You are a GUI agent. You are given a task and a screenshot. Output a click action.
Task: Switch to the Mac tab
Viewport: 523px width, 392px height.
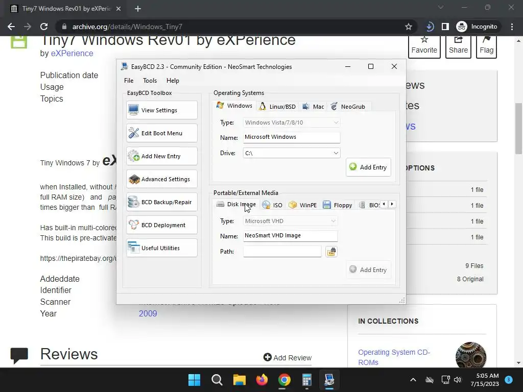point(313,107)
